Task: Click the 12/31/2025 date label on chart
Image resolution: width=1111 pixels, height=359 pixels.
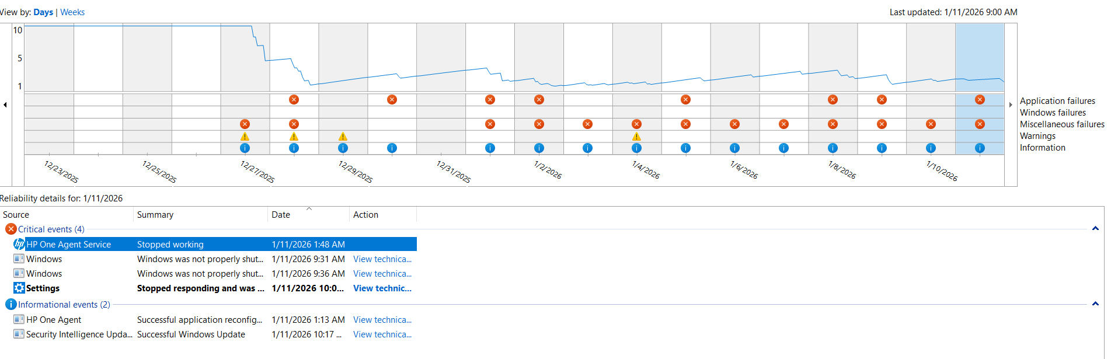Action: [x=454, y=172]
